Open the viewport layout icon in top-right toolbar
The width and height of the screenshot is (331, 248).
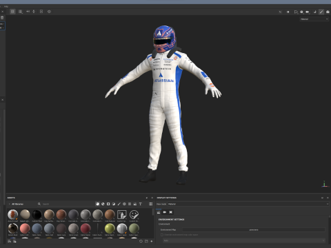pyautogui.click(x=296, y=12)
